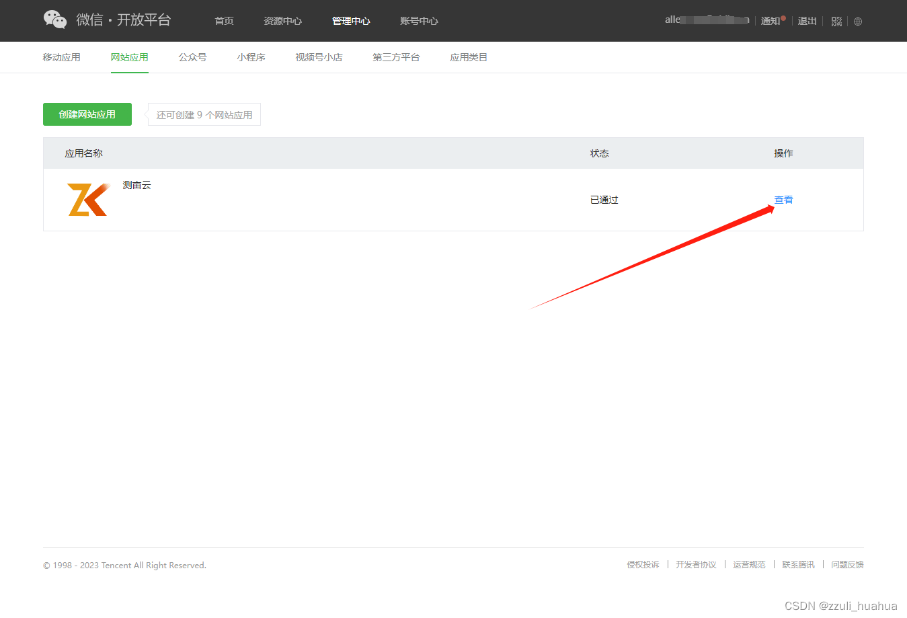The height and width of the screenshot is (618, 907).
Task: Open 通知 notifications in header
Action: pos(772,21)
